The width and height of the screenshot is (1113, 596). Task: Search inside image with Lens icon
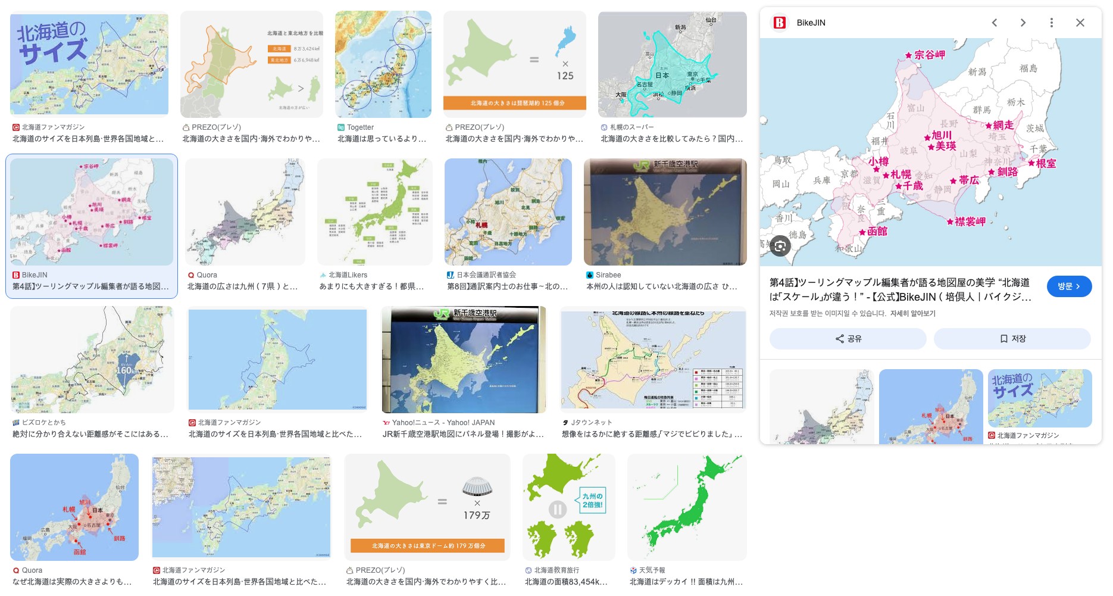[x=780, y=246]
